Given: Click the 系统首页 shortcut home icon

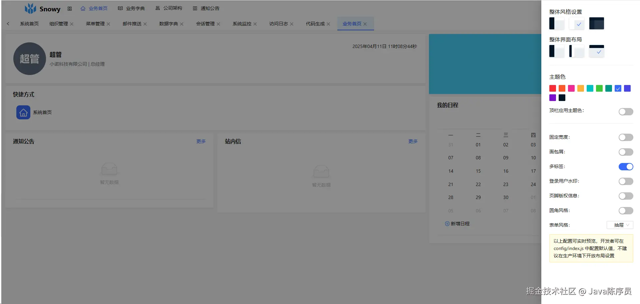Looking at the screenshot, I should (x=23, y=113).
